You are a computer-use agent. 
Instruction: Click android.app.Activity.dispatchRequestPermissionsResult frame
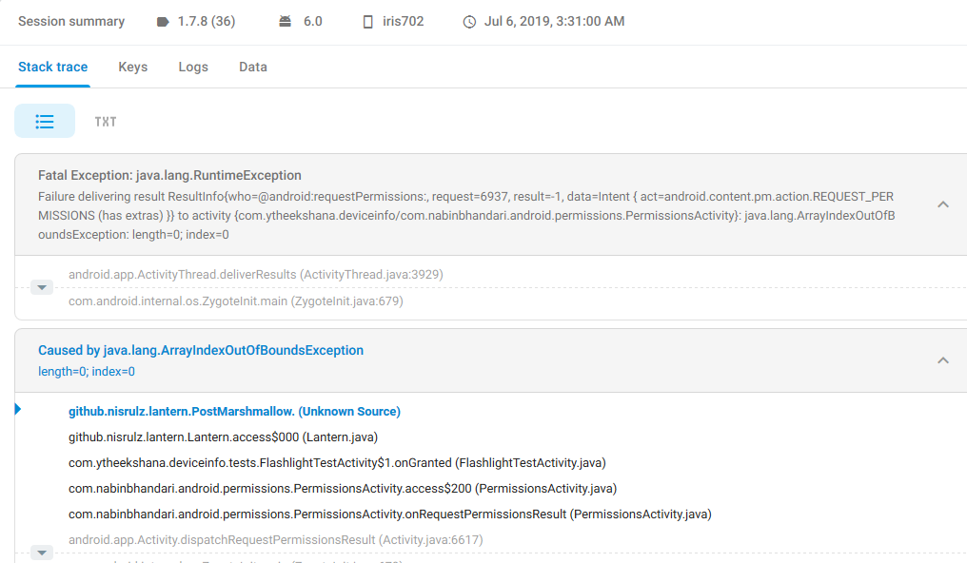tap(276, 540)
